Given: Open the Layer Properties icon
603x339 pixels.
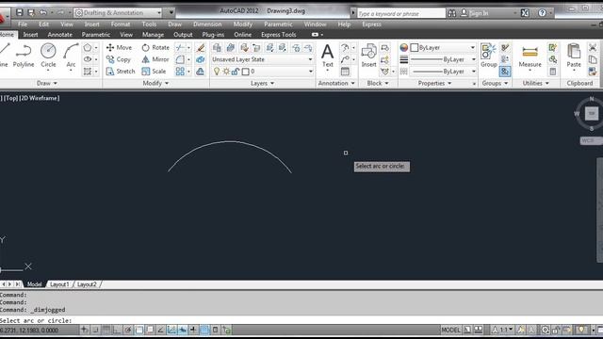Looking at the screenshot, I should tap(217, 47).
